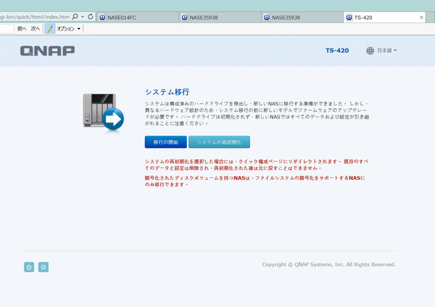This screenshot has height=307, width=435.
Task: Click the magnifier search icon in address bar
Action: coord(75,16)
